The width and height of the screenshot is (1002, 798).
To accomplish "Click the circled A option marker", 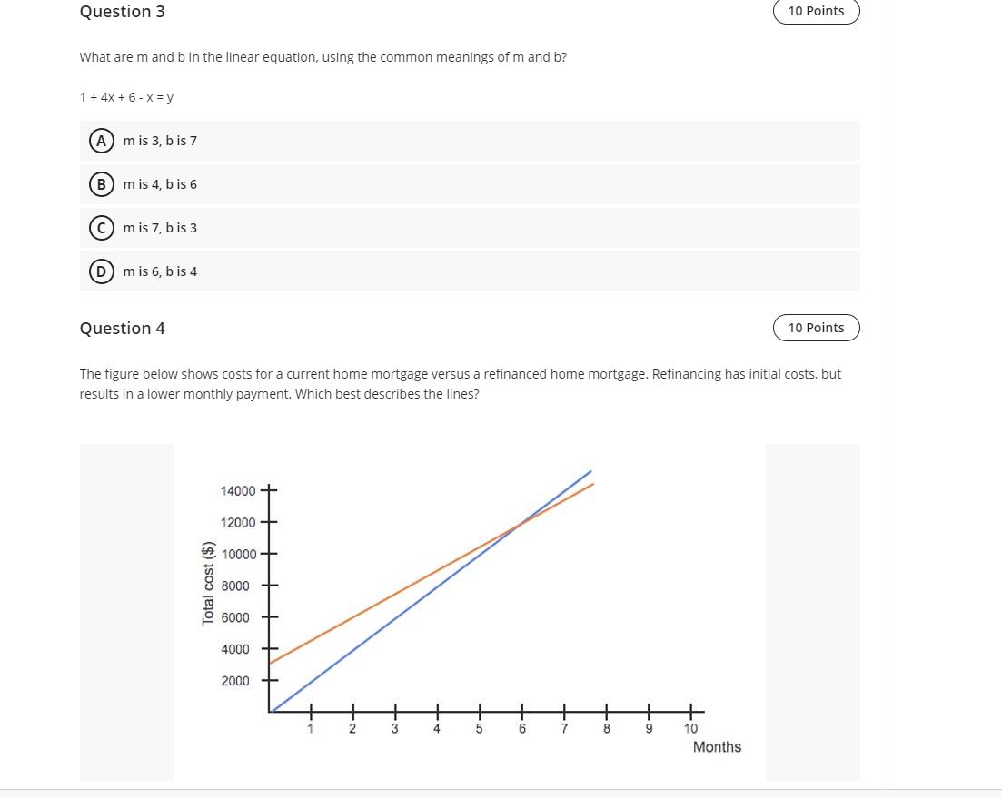I will [x=101, y=141].
